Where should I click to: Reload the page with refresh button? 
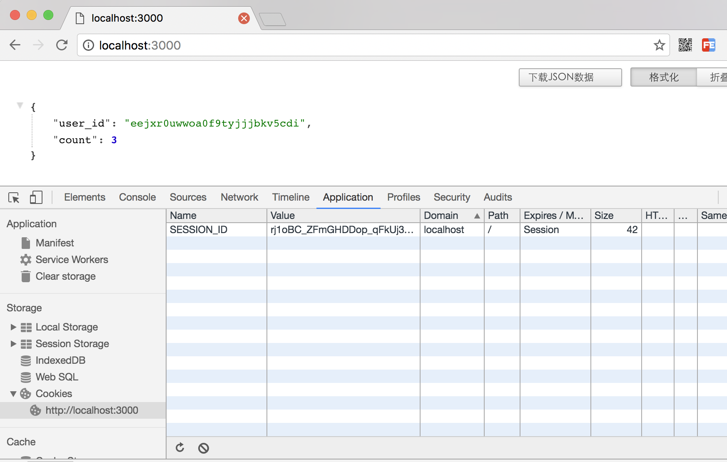(62, 45)
